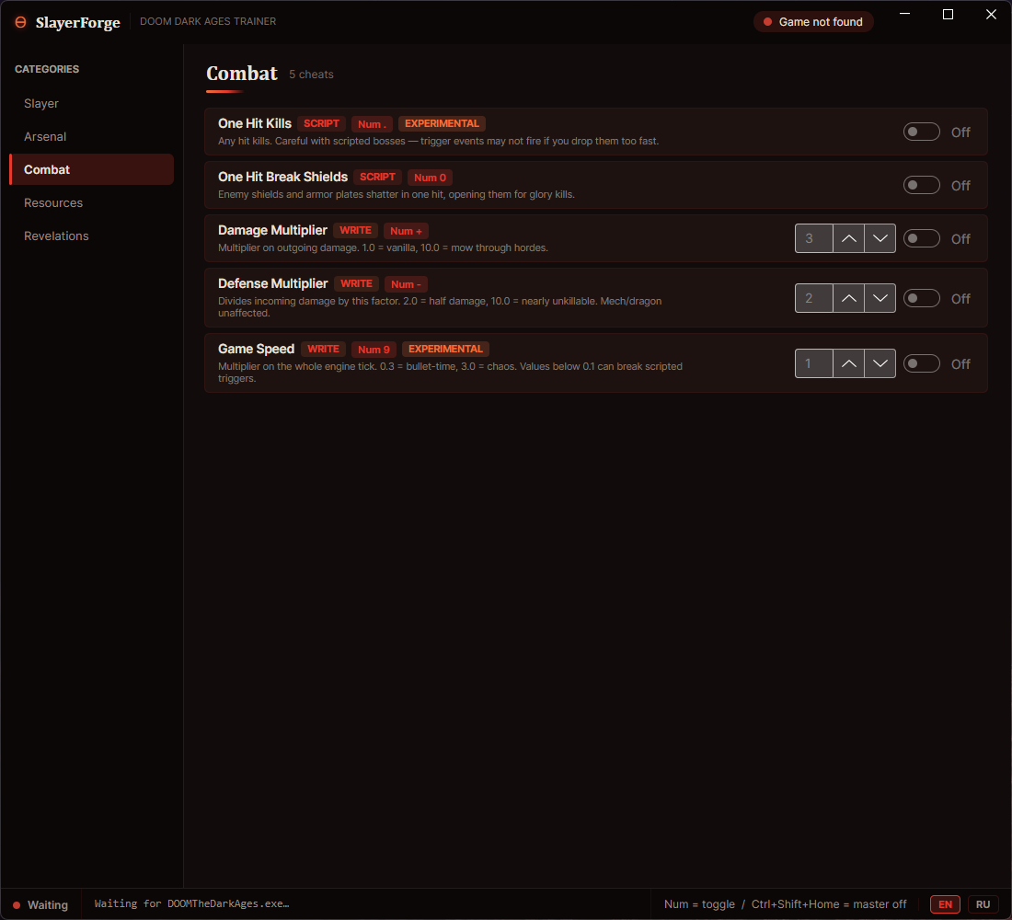This screenshot has width=1012, height=920.
Task: Click the Num . hotkey badge
Action: [x=372, y=124]
